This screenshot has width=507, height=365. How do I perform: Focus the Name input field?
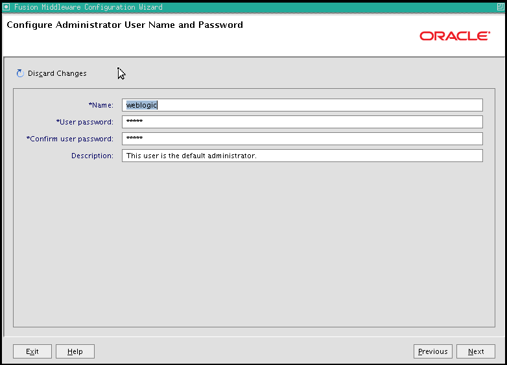302,105
